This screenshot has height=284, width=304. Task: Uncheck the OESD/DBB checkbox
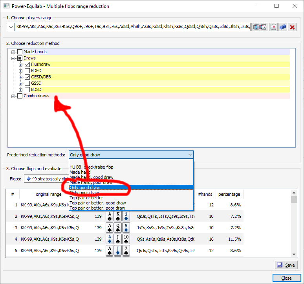click(27, 77)
